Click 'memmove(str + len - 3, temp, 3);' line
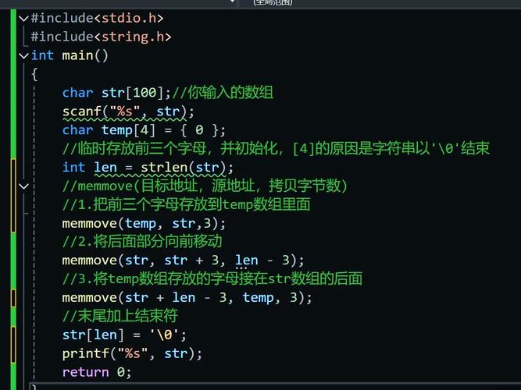 point(187,298)
